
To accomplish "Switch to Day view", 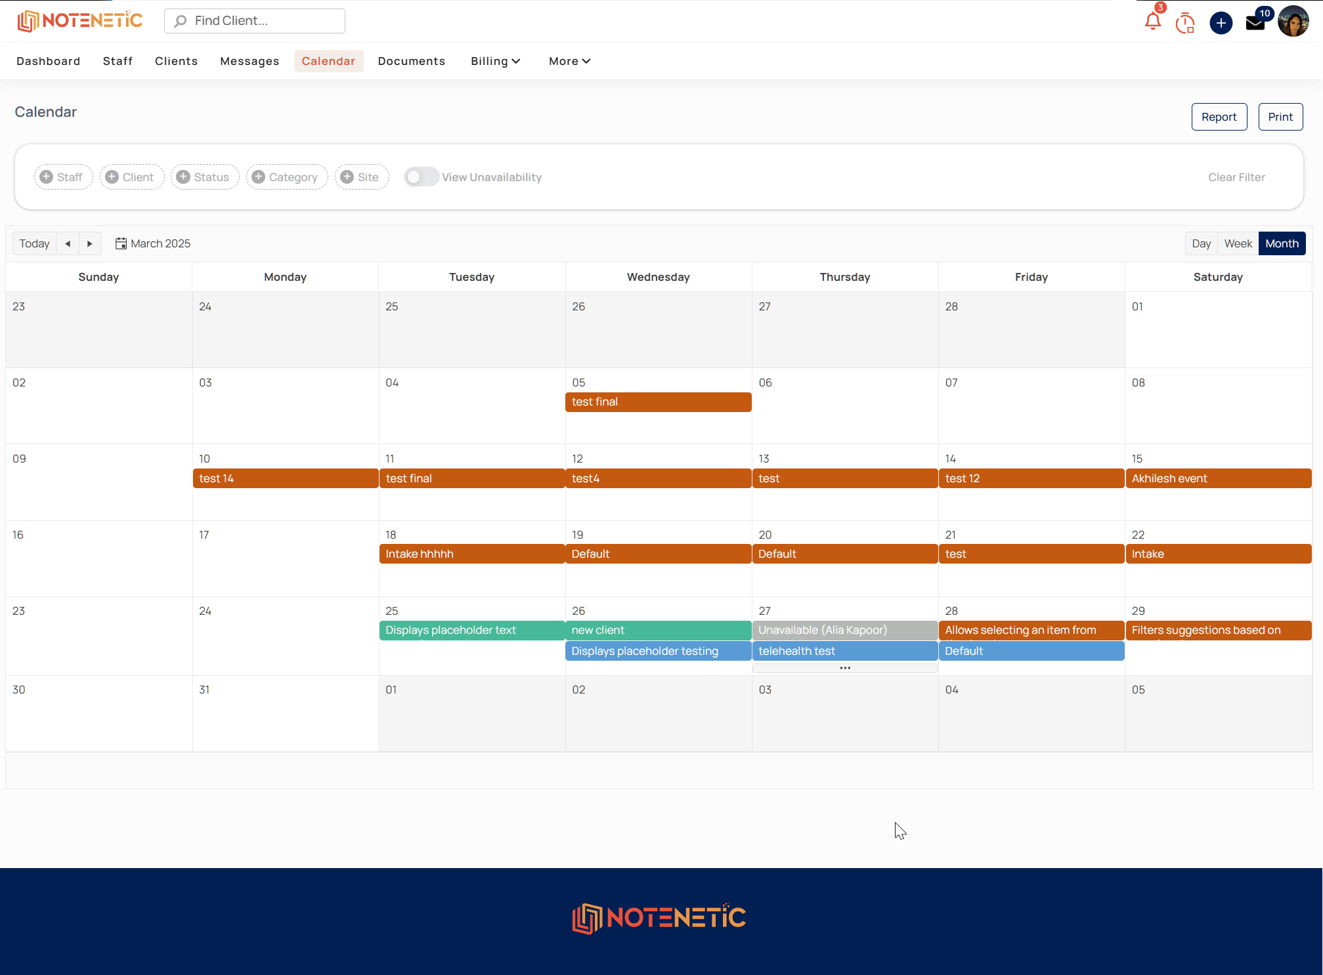I will pos(1201,243).
